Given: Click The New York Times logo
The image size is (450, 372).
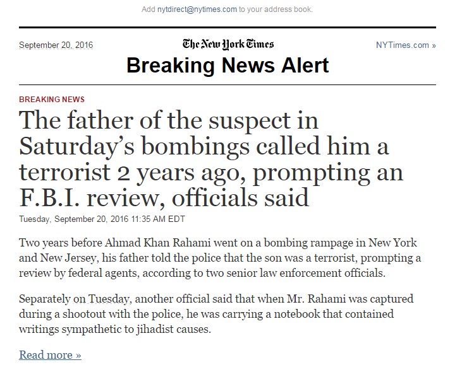Looking at the screenshot, I should [x=228, y=44].
